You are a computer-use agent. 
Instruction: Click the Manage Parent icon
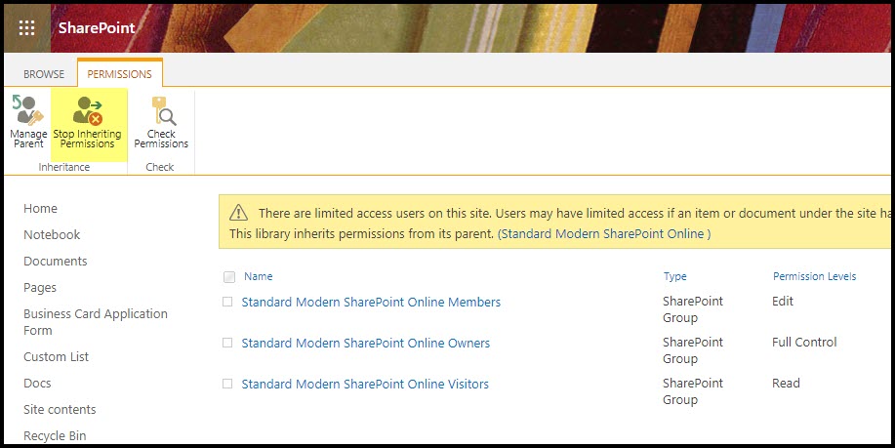27,112
